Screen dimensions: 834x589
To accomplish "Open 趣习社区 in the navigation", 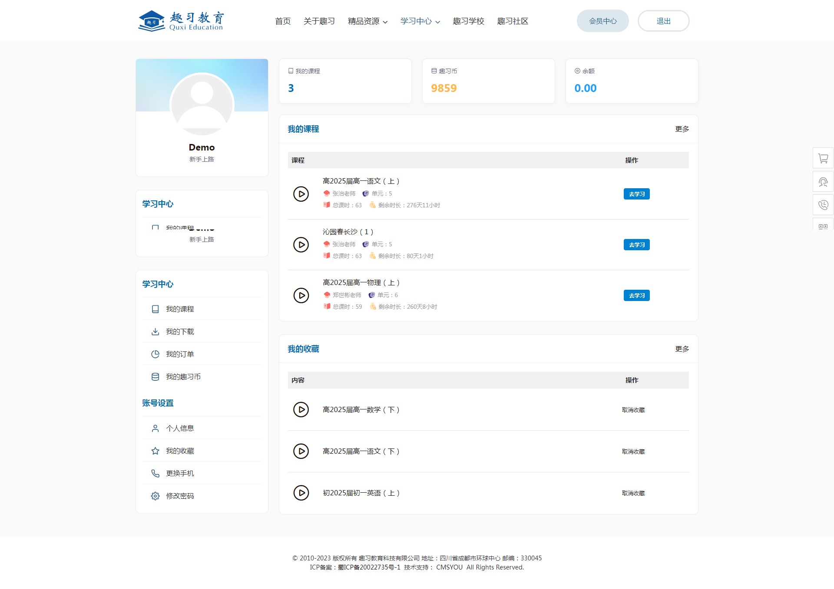I will tap(513, 21).
